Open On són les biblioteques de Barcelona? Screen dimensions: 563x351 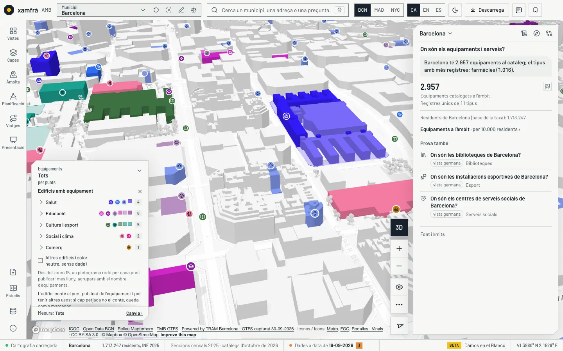[486, 159]
